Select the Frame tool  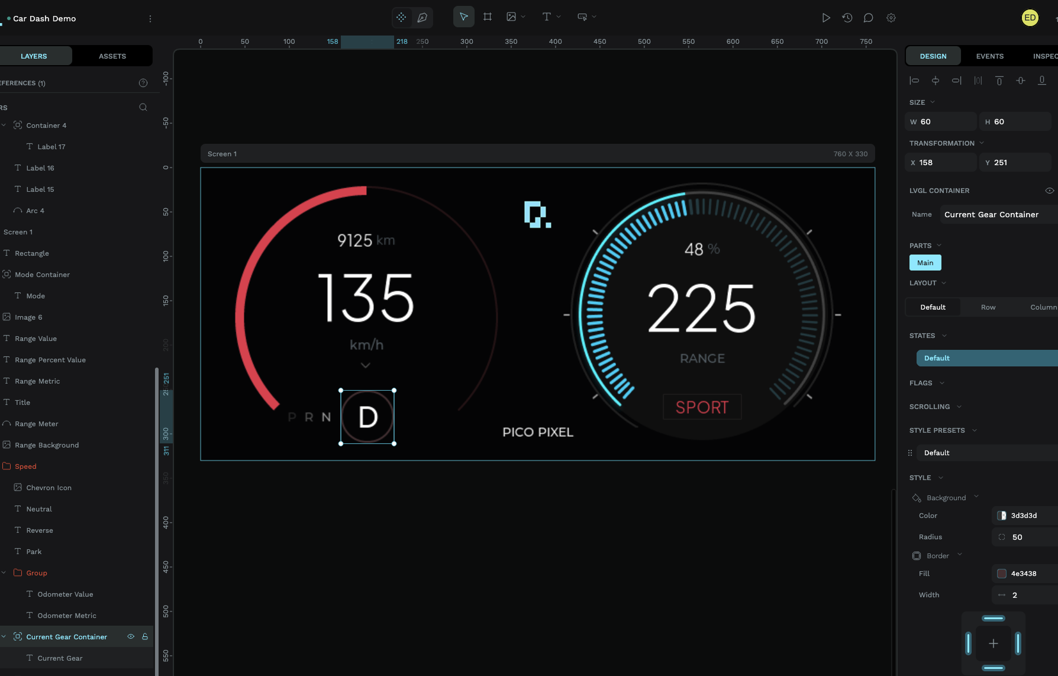[488, 17]
